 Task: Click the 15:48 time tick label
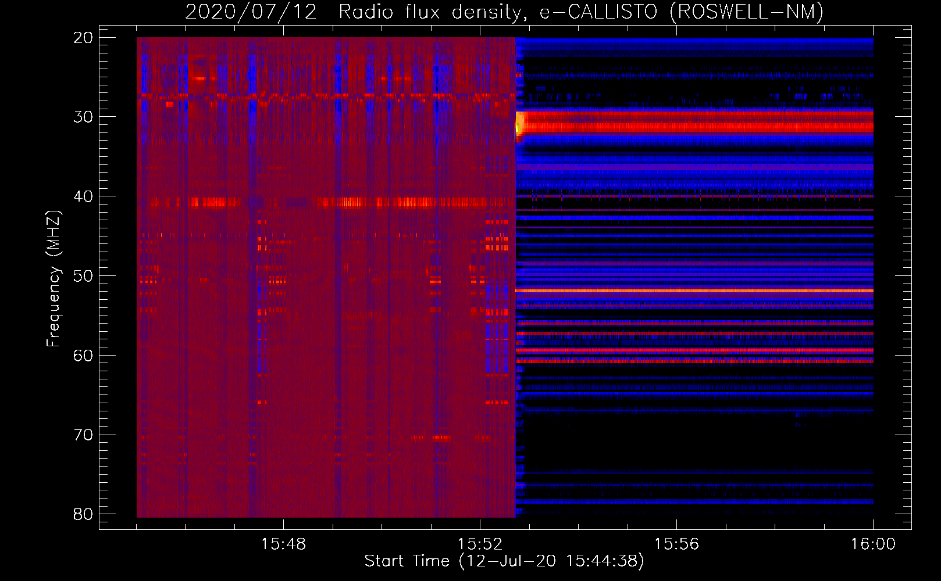point(283,544)
